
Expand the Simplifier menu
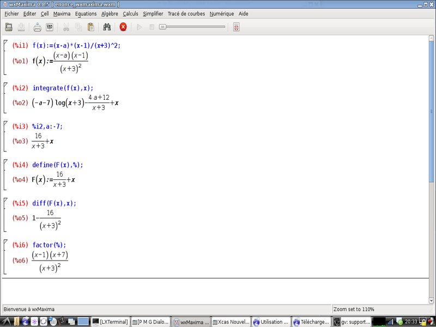pos(153,14)
